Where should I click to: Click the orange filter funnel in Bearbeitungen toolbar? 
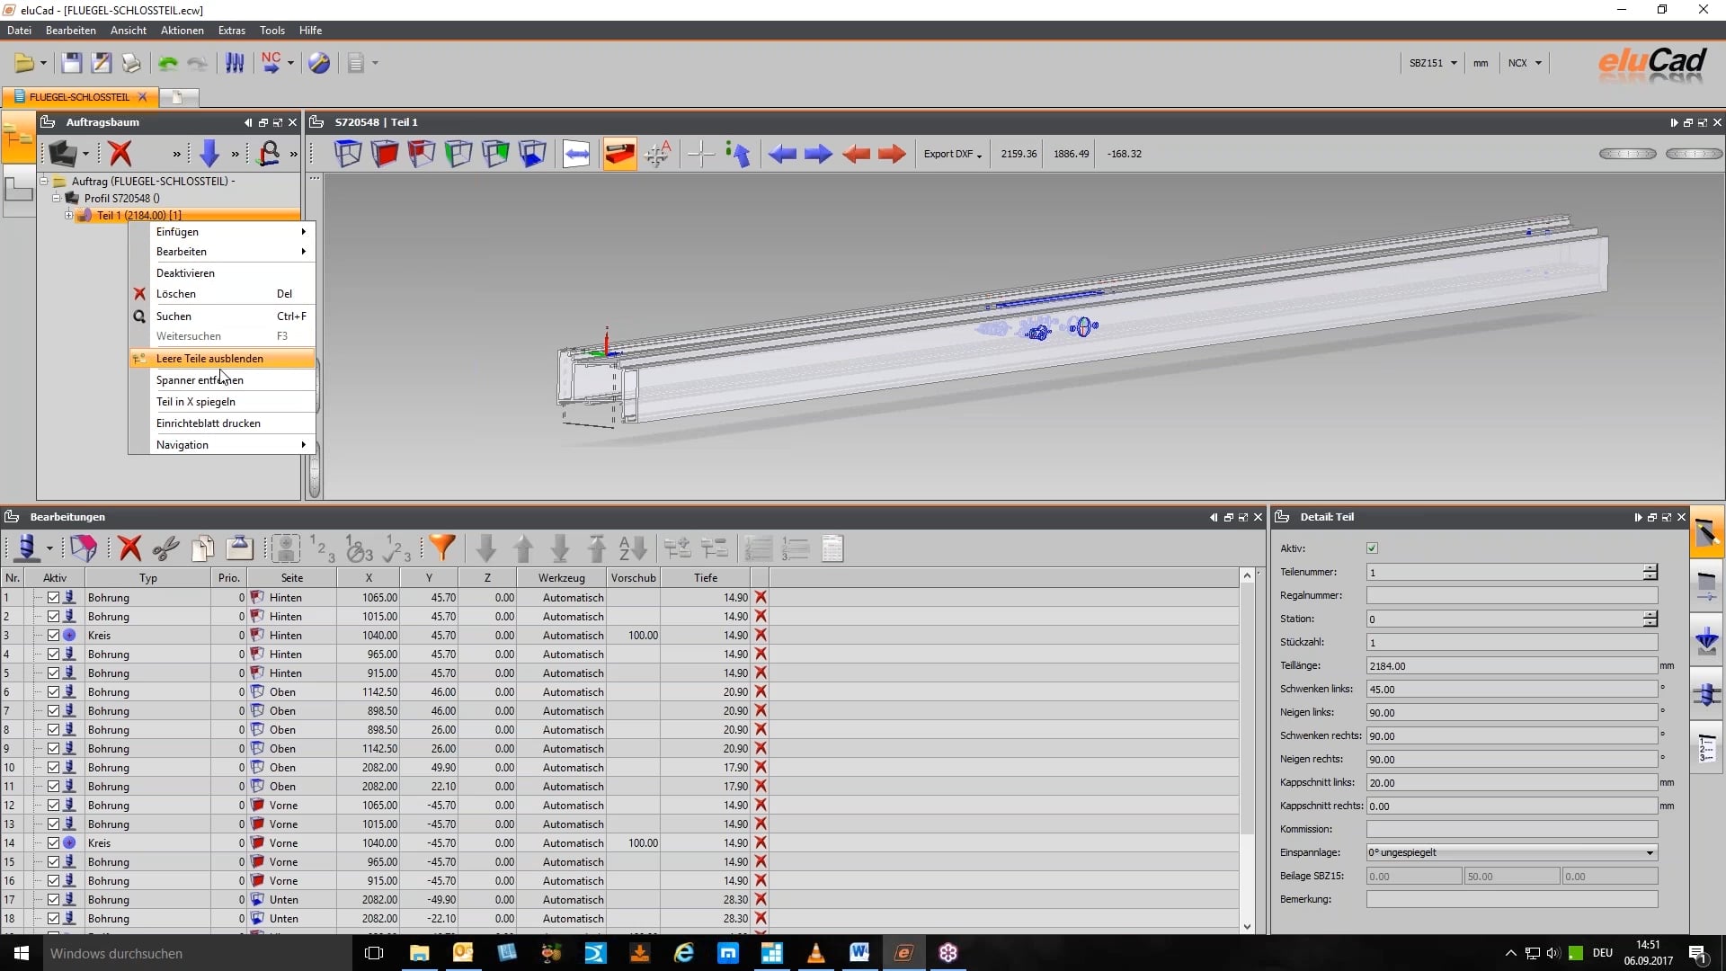[441, 548]
